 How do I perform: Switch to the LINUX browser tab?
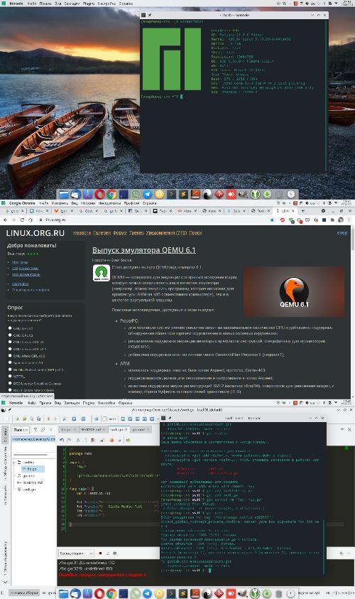[286, 210]
